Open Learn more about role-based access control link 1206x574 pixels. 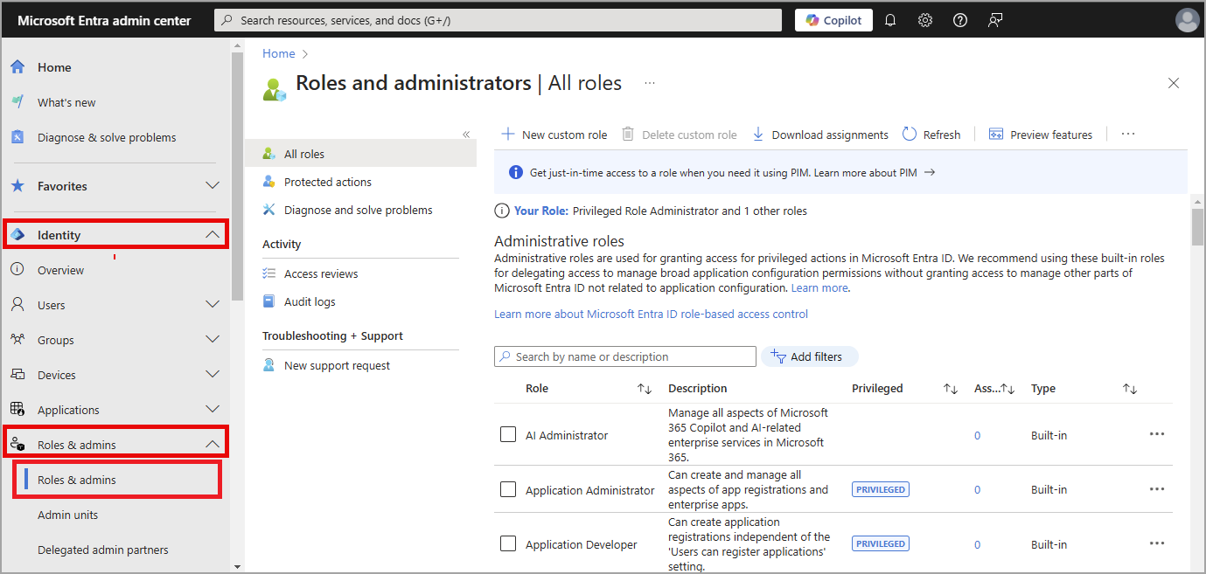[x=651, y=314]
